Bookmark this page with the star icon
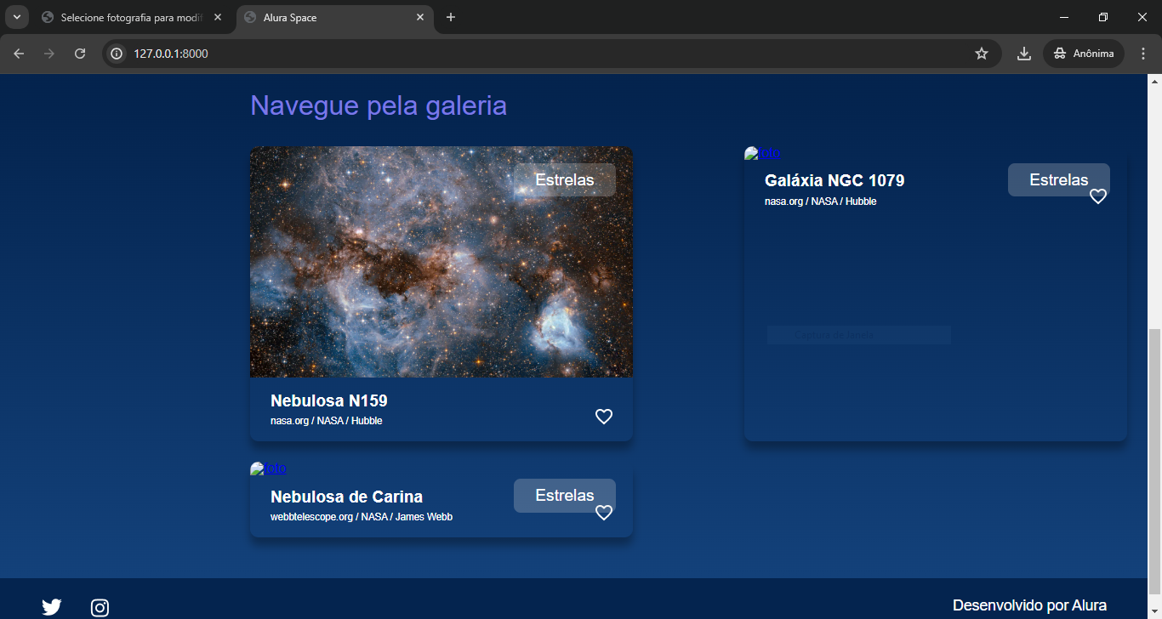Viewport: 1162px width, 619px height. (982, 54)
